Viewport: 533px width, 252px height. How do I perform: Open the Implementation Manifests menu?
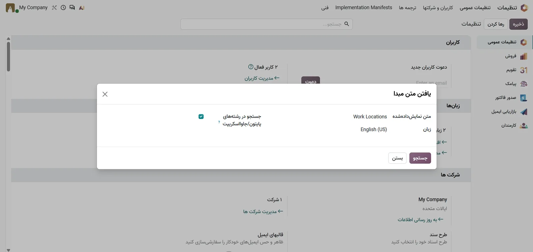364,7
